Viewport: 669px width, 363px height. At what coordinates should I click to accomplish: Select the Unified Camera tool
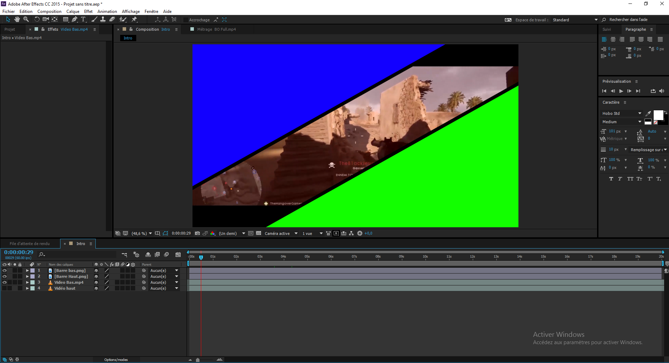point(46,20)
